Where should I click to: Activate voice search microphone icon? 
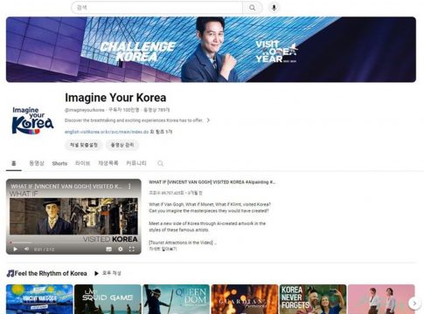point(274,8)
